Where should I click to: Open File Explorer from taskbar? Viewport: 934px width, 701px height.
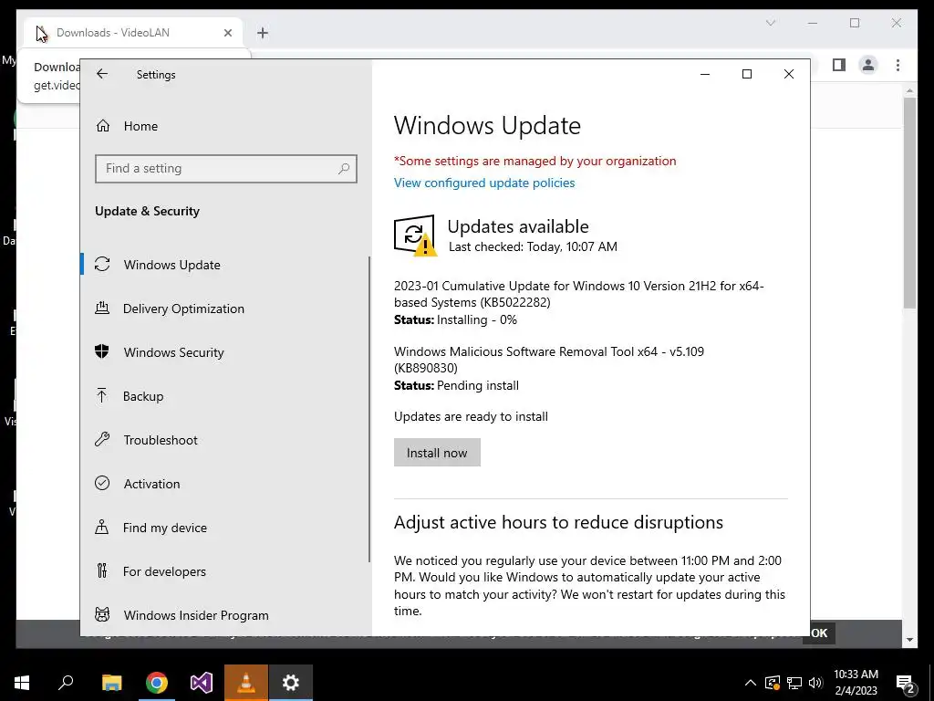click(111, 683)
